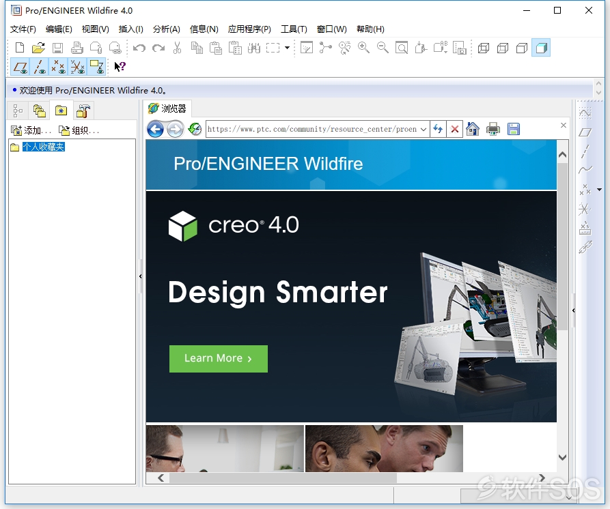
Task: Toggle datum planes display
Action: coord(20,67)
